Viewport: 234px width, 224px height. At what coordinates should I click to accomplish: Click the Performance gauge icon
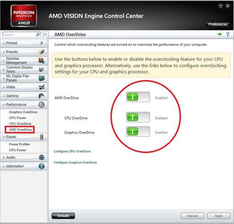[42, 104]
